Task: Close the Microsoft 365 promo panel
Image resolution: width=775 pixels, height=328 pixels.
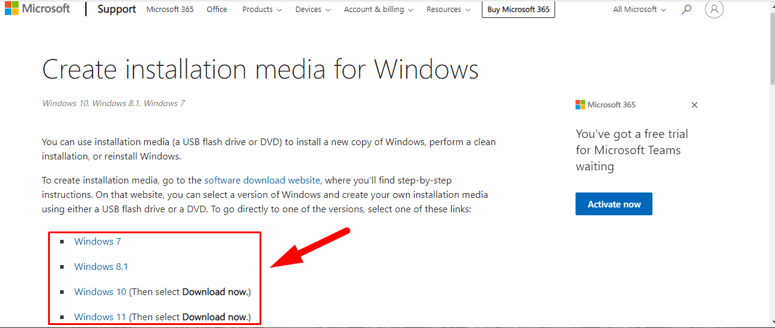Action: (x=694, y=105)
